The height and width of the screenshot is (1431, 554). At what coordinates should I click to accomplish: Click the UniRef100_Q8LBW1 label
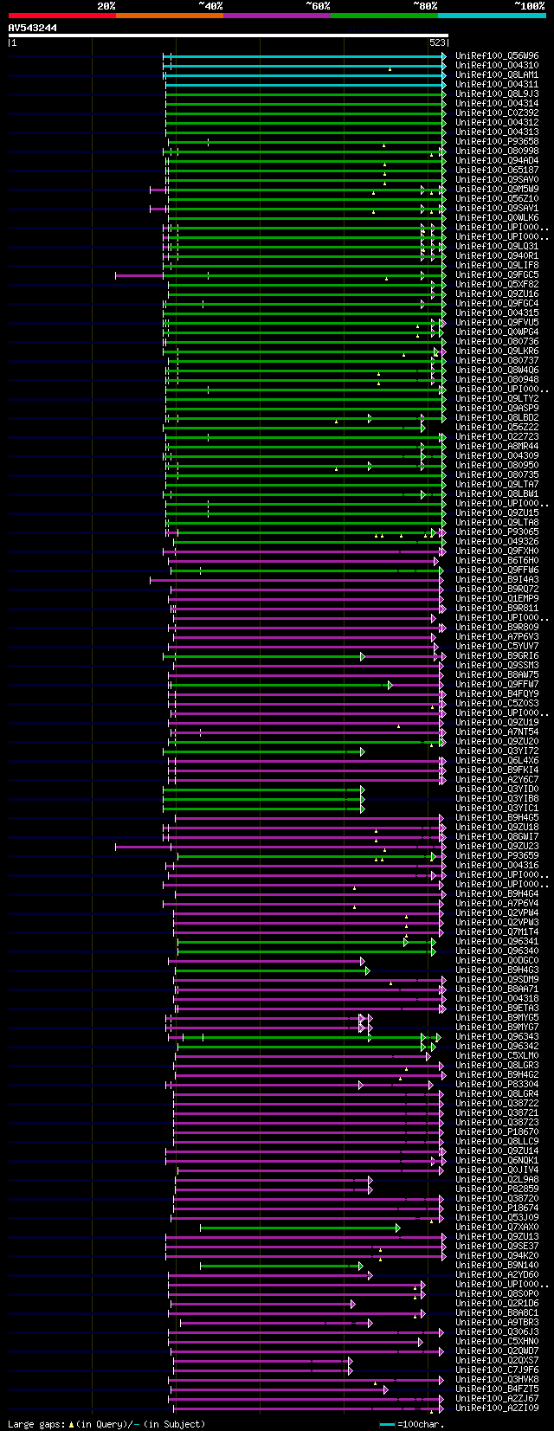tap(497, 493)
